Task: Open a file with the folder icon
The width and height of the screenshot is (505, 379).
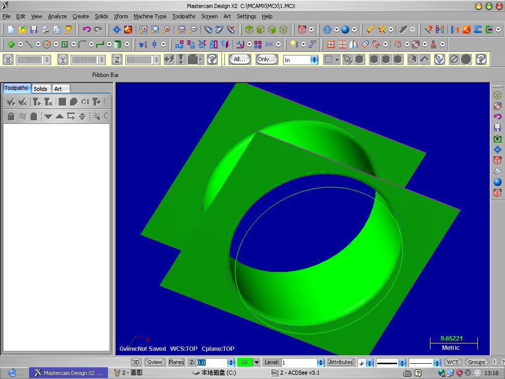Action: [22, 30]
